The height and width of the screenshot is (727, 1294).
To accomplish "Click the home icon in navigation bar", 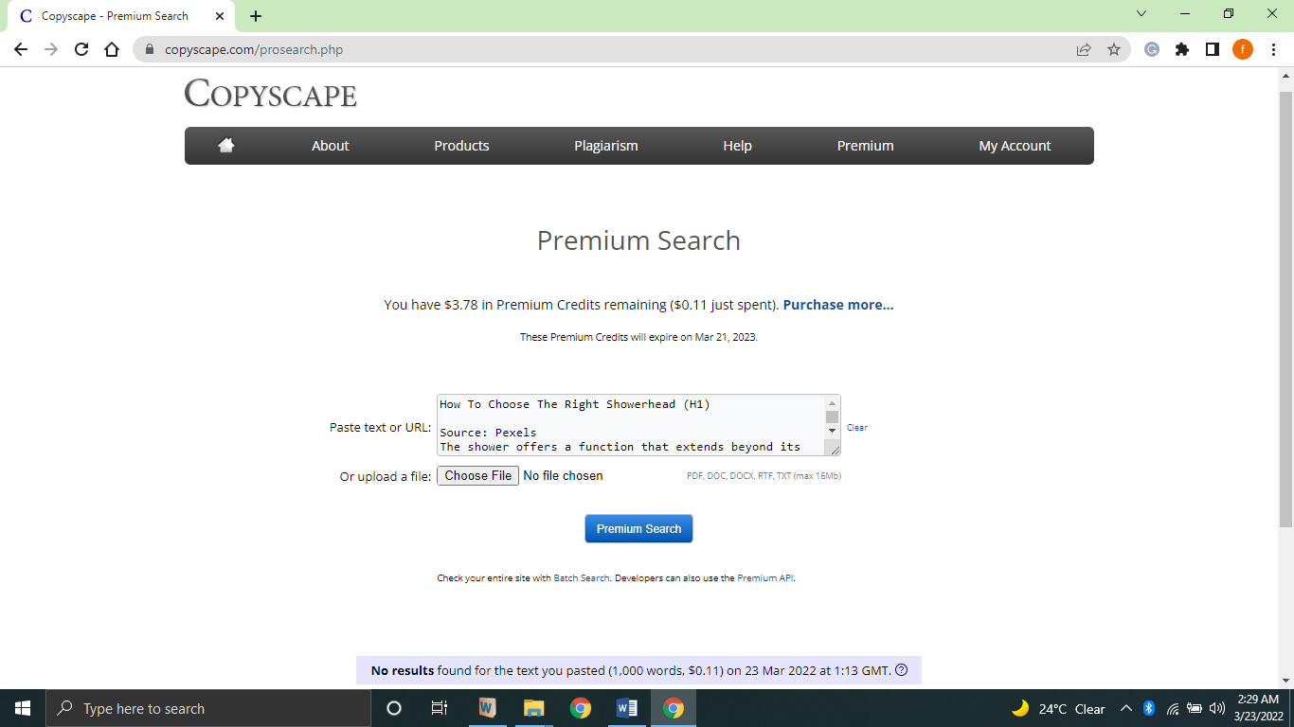I will [225, 145].
